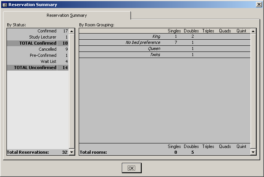Click the Total Reservations count field

point(63,152)
